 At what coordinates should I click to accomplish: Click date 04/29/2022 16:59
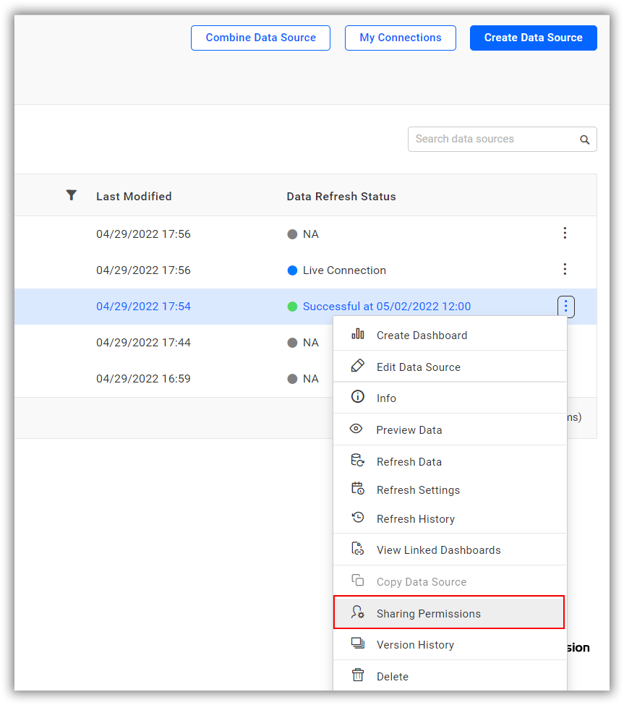[143, 379]
